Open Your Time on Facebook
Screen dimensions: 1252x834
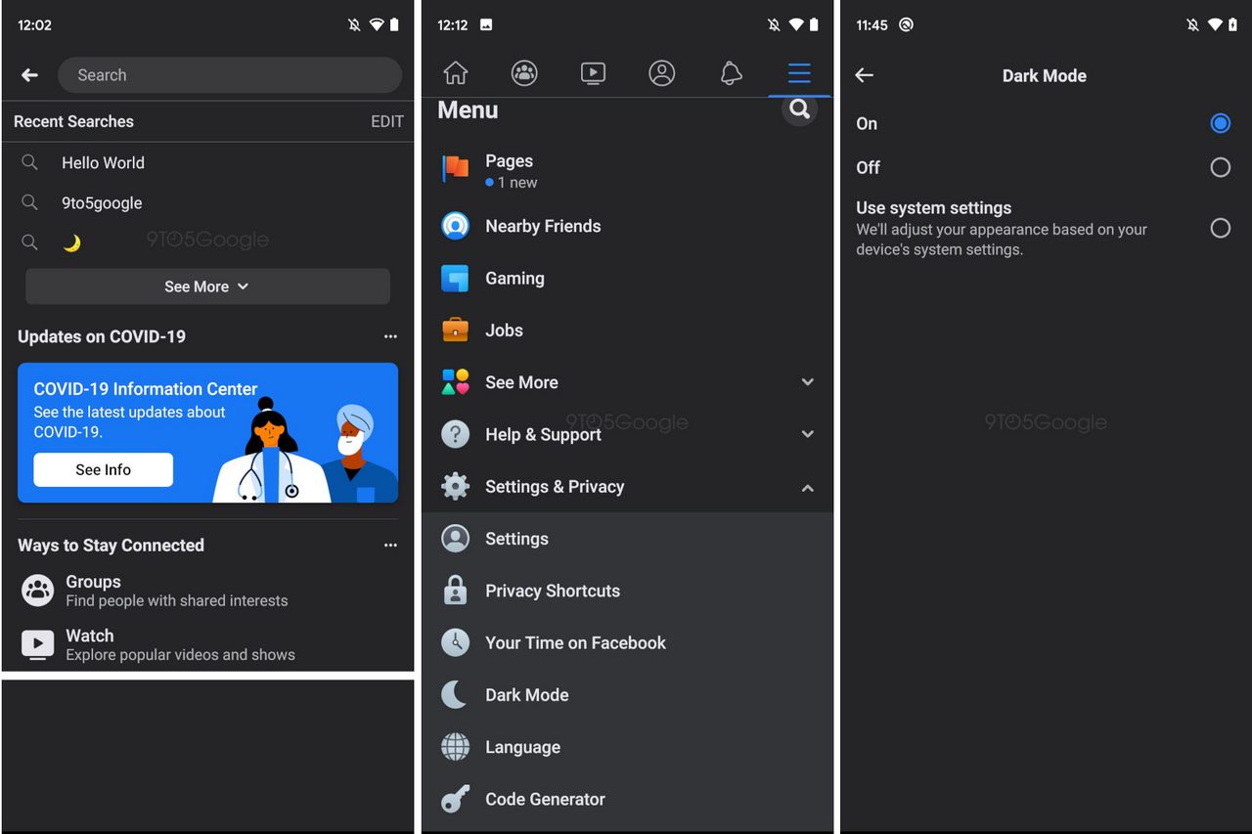pyautogui.click(x=575, y=642)
